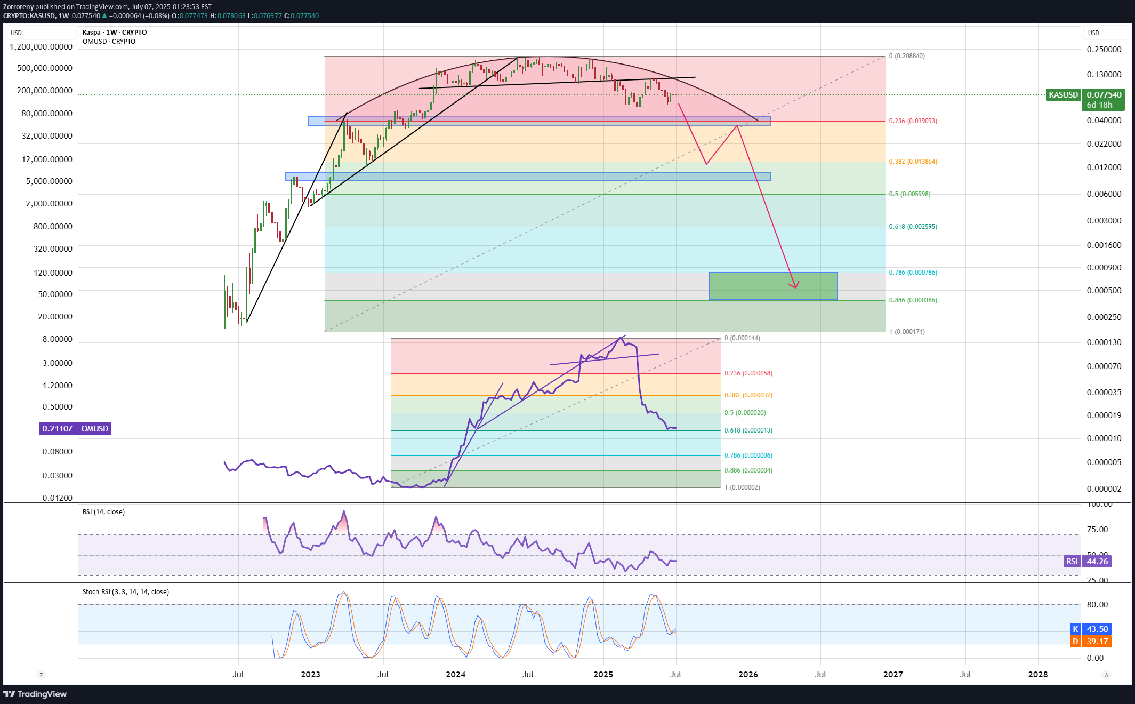The image size is (1135, 704).
Task: Click the OMUSD Fibonacci '0 (0.000144)' label
Action: pyautogui.click(x=742, y=338)
